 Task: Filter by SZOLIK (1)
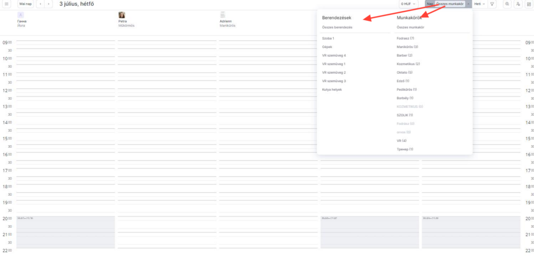[405, 115]
